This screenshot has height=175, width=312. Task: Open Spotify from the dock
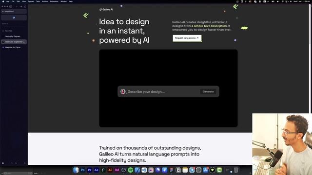(x=130, y=170)
